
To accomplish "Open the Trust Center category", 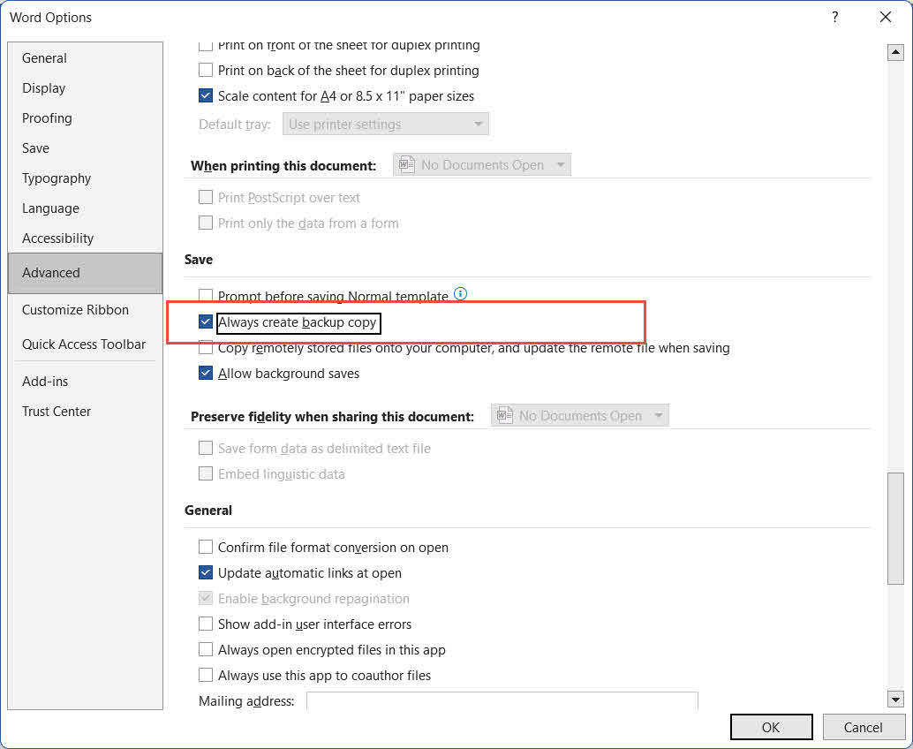I will (x=85, y=412).
